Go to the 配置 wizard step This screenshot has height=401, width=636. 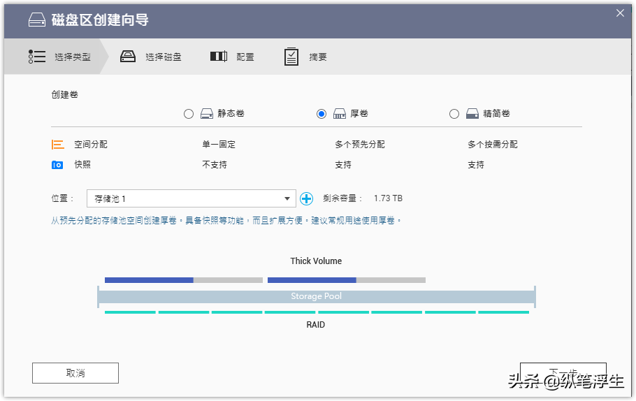tap(232, 57)
